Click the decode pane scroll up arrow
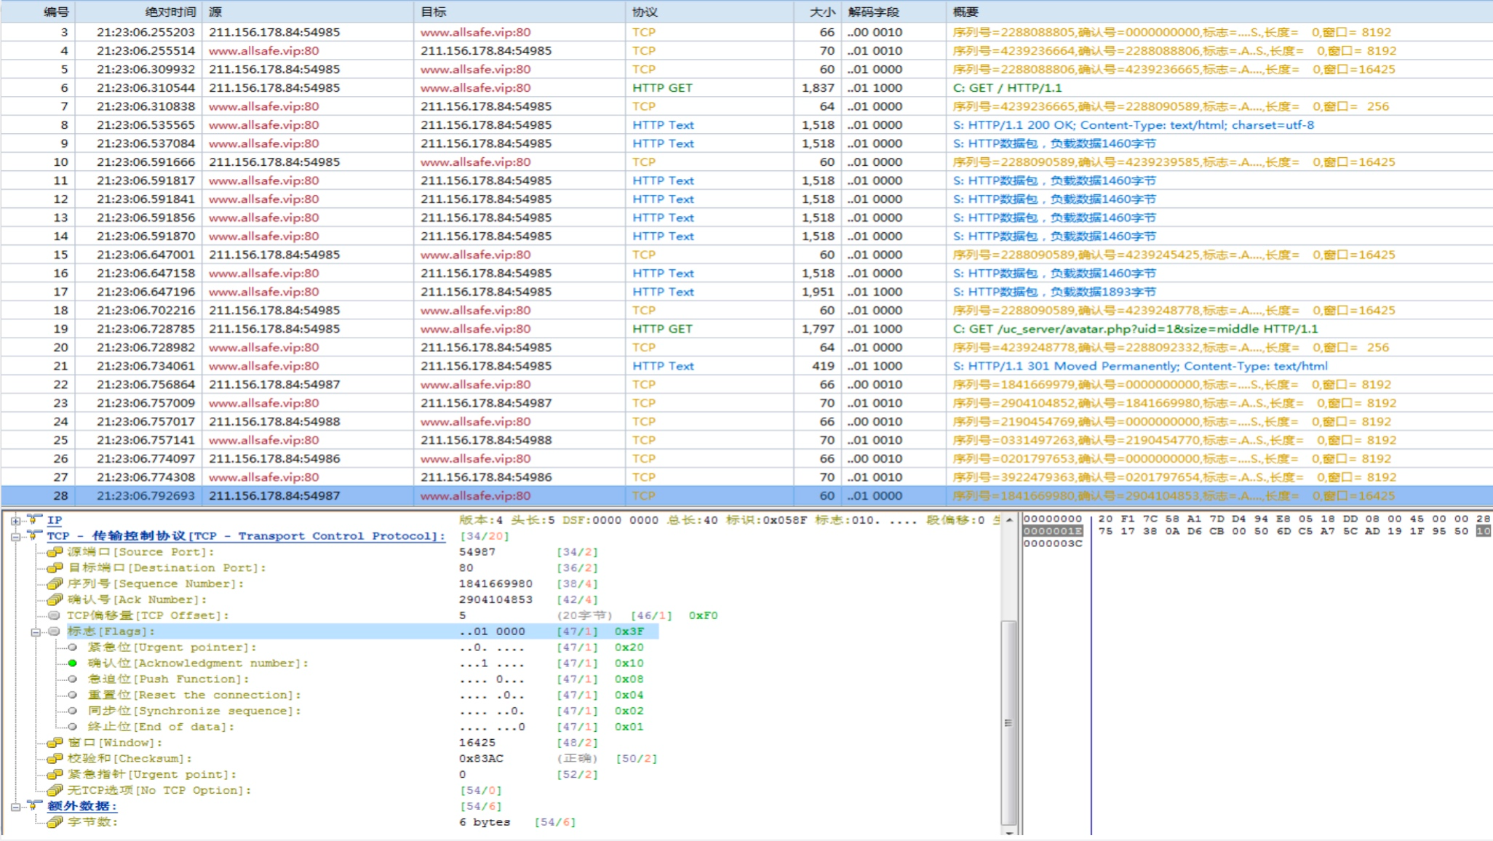 click(x=1009, y=520)
